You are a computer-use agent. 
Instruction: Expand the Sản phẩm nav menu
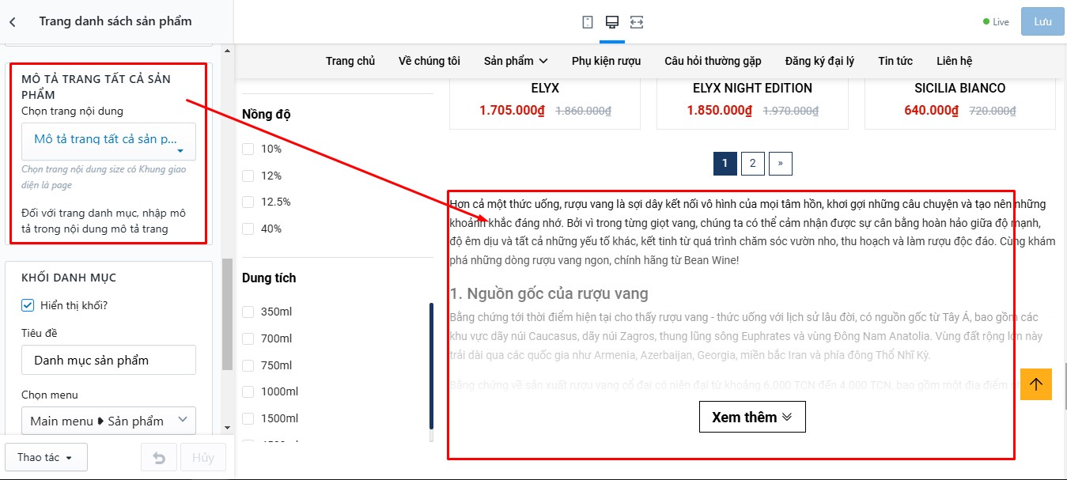(516, 61)
